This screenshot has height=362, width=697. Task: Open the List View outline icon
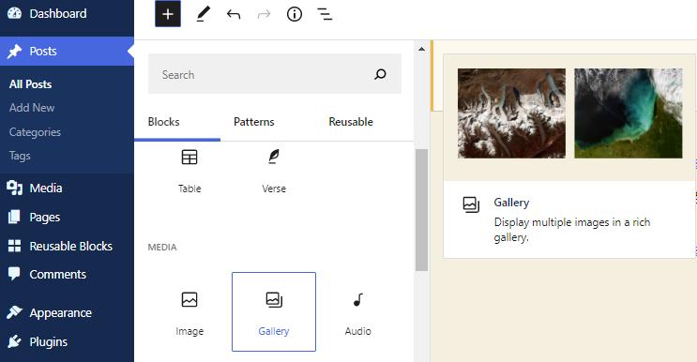point(325,15)
